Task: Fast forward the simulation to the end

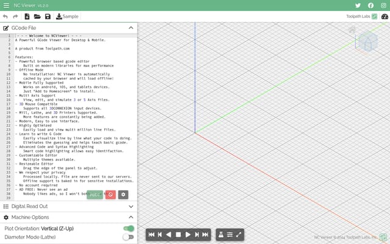Action: [x=205, y=234]
